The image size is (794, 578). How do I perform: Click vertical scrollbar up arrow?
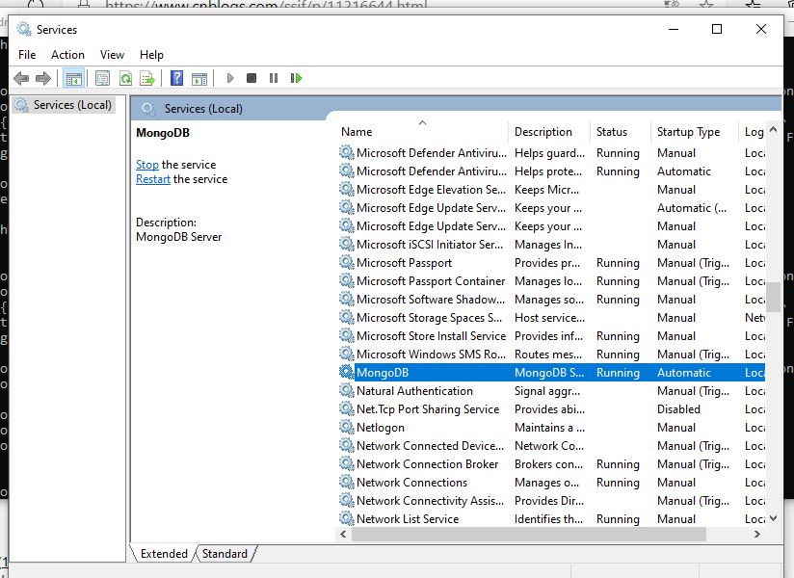(773, 130)
